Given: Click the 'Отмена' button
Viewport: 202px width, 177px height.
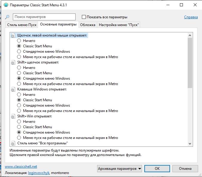Looking at the screenshot, I should [185, 169].
